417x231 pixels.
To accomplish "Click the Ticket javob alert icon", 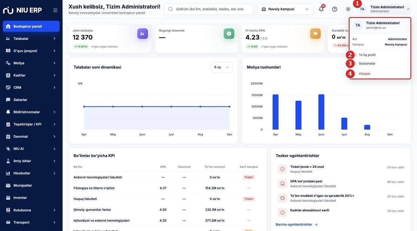I will click(283, 169).
